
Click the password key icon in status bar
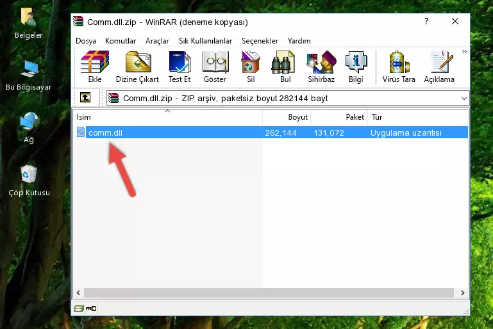pyautogui.click(x=91, y=309)
